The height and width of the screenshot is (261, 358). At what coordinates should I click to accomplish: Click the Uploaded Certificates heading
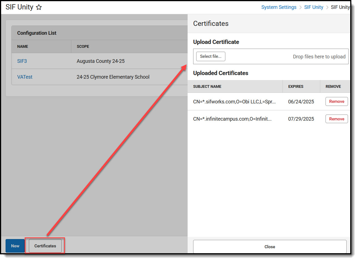tap(221, 73)
